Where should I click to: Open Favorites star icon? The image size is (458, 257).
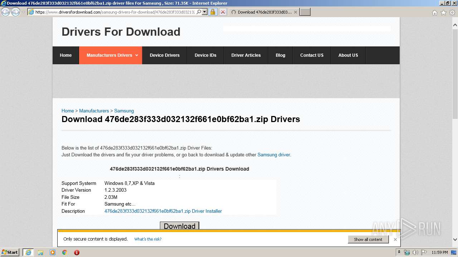[x=443, y=12]
